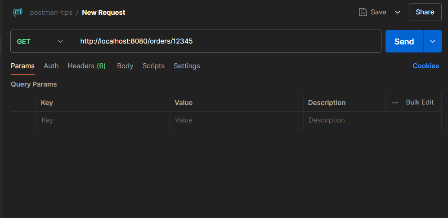Click the query param Key input cell
The height and width of the screenshot is (218, 448).
pos(103,121)
